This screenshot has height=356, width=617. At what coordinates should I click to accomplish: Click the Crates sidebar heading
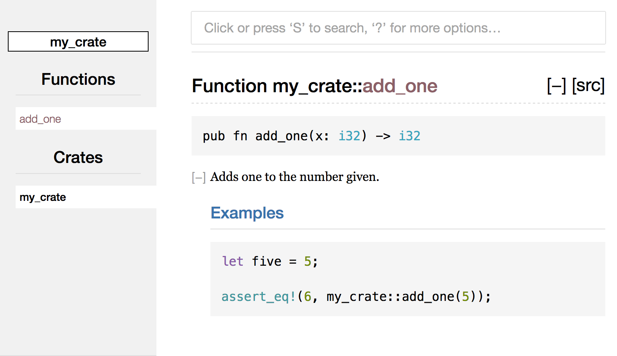(78, 157)
